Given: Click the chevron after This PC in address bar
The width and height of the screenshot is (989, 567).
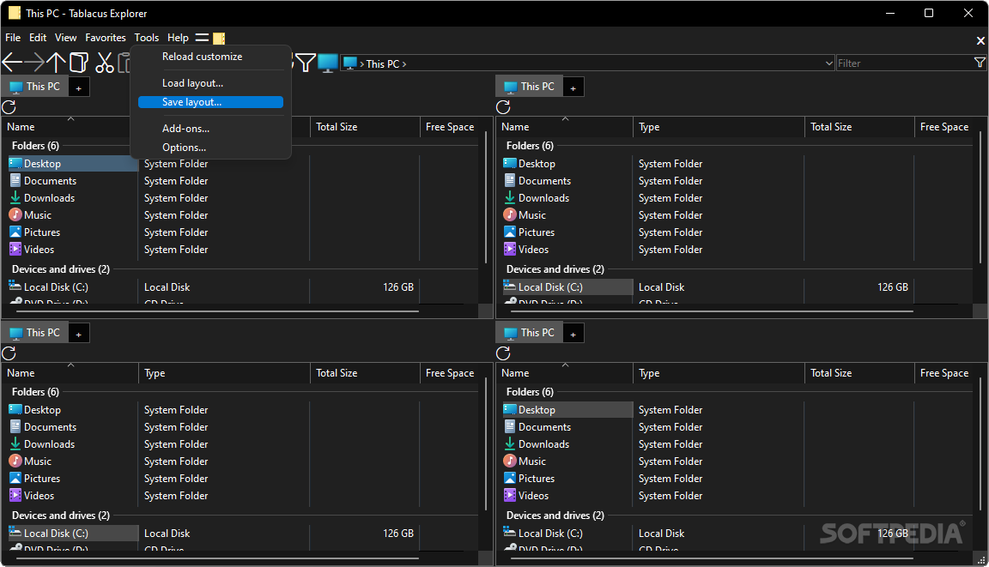Looking at the screenshot, I should [x=403, y=63].
